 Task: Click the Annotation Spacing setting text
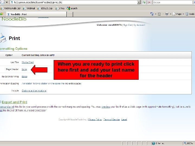pos(51,84)
